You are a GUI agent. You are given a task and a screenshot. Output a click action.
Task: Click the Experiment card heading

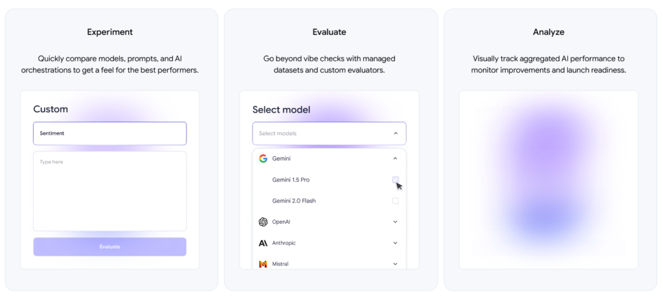[x=110, y=32]
